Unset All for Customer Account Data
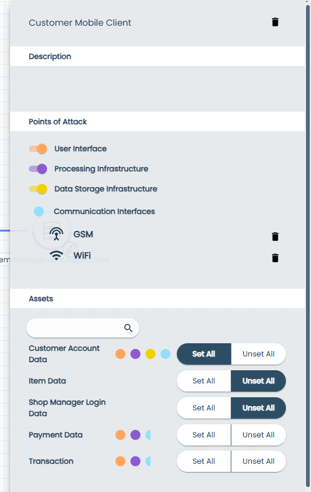Viewport: 311px width, 492px height. pos(258,354)
